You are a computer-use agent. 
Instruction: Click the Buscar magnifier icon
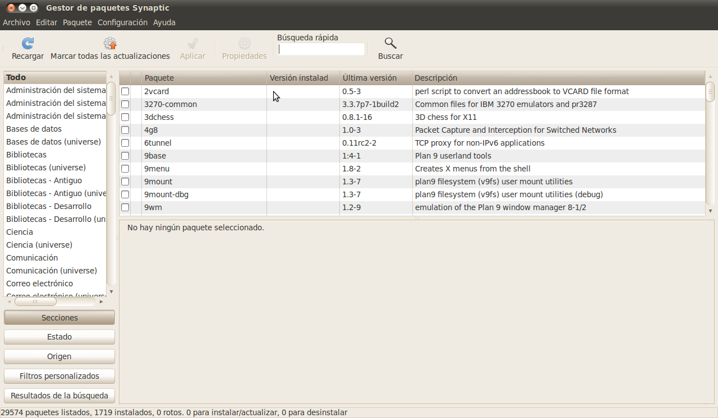coord(390,43)
